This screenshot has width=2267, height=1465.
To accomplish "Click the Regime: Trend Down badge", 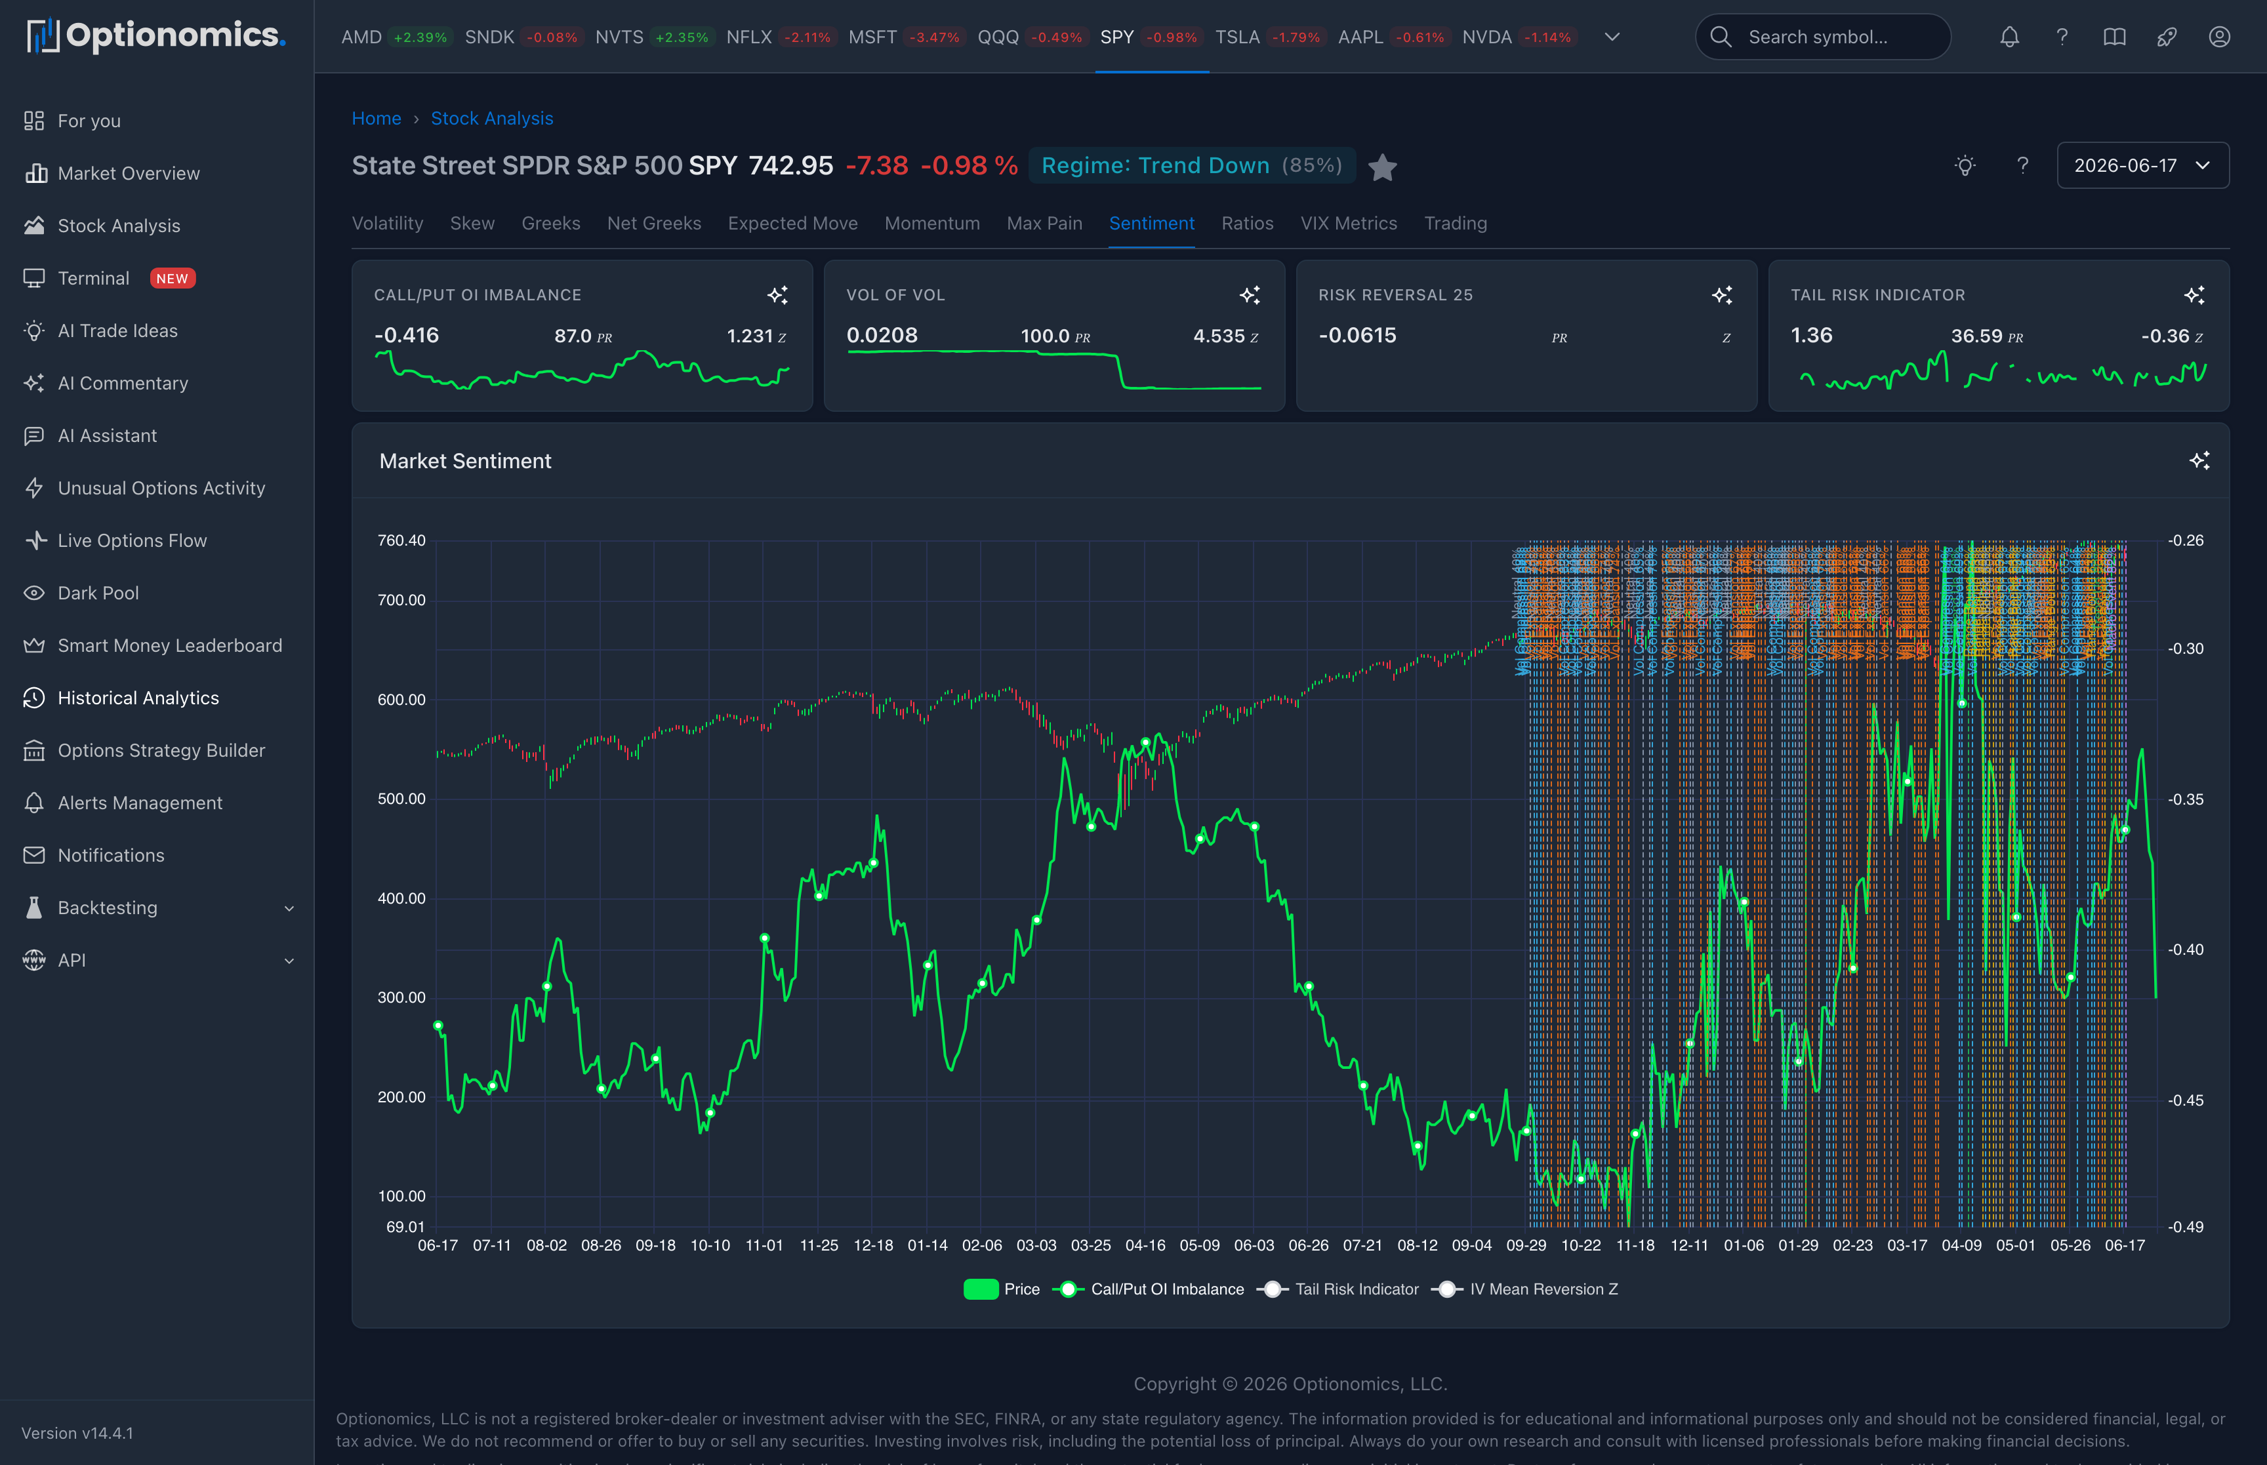I will click(1191, 165).
